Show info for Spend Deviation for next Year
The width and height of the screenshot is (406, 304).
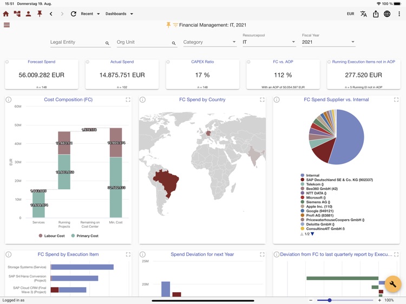point(142,254)
